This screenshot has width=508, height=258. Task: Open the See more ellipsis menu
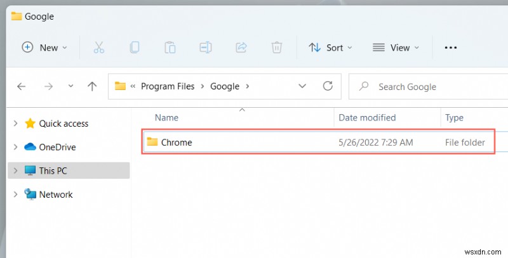450,48
